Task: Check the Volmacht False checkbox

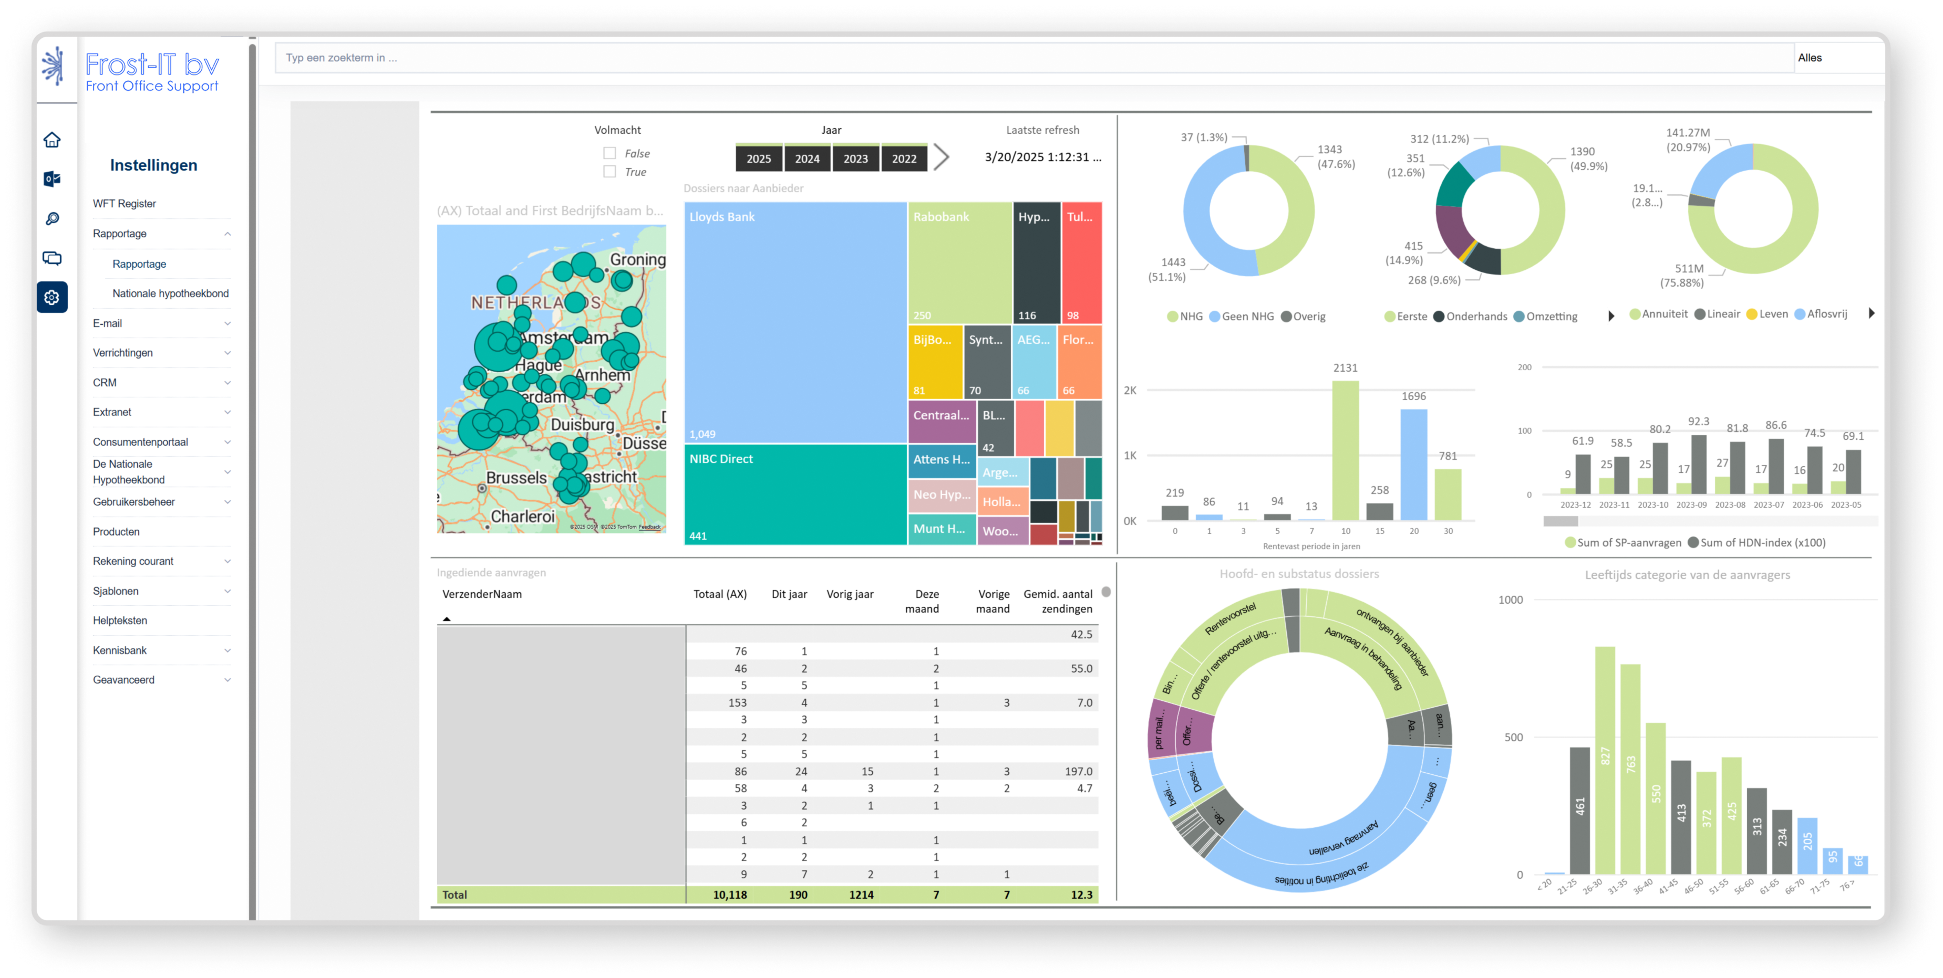Action: click(609, 153)
